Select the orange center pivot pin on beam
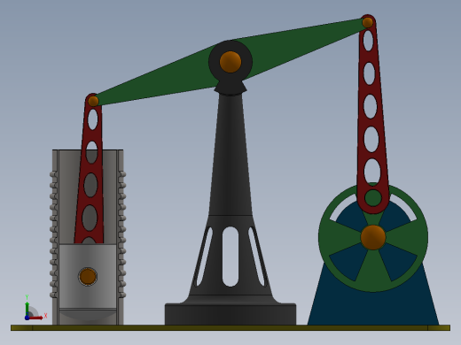The image size is (461, 345). click(230, 62)
